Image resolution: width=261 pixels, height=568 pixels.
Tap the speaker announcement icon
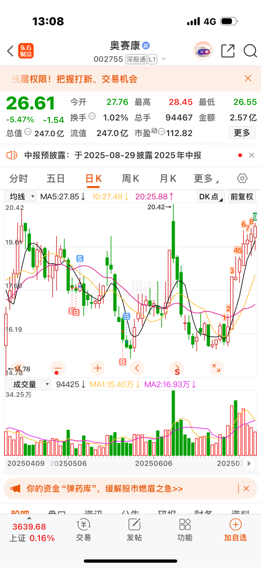point(12,155)
